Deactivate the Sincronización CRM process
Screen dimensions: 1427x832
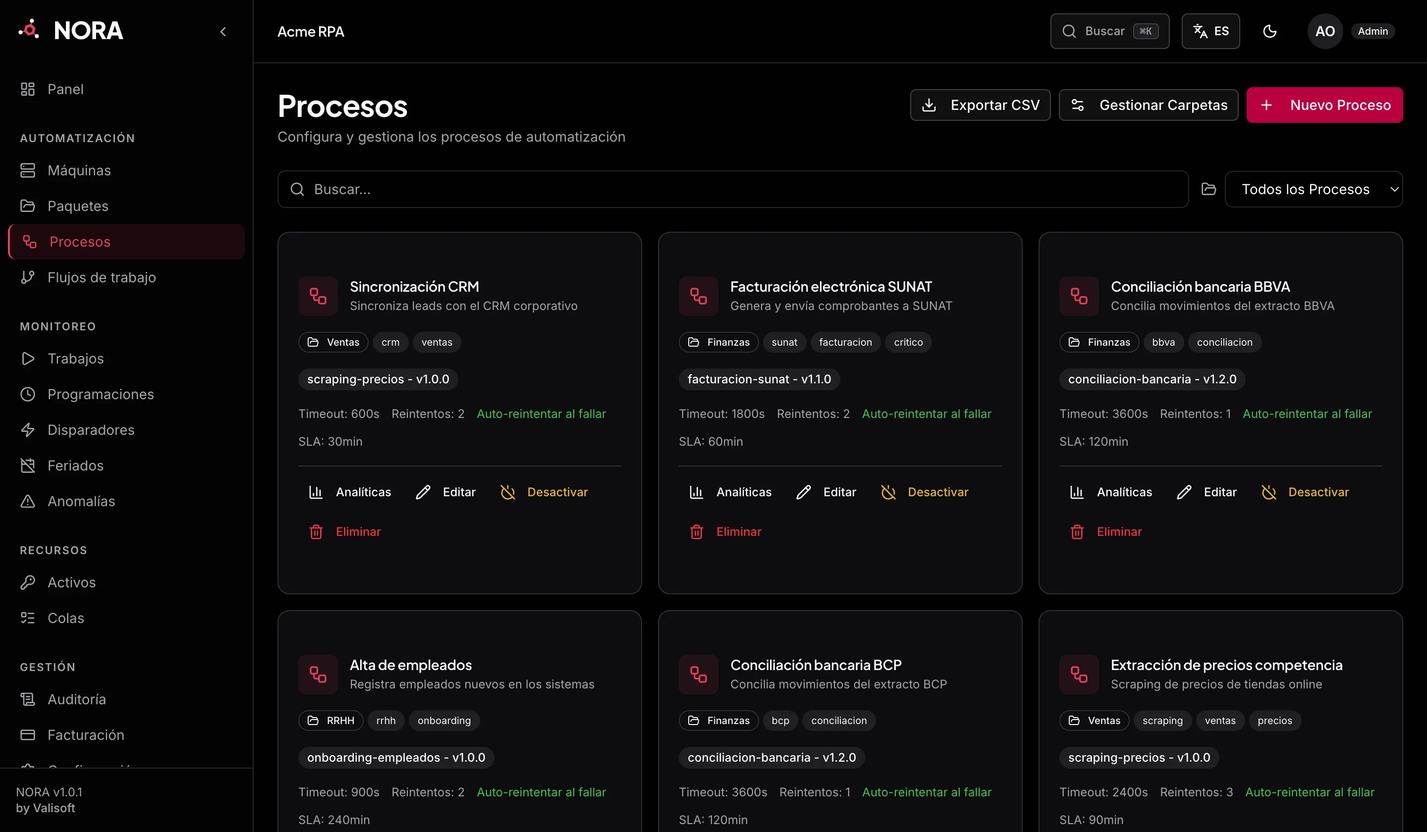pos(544,492)
